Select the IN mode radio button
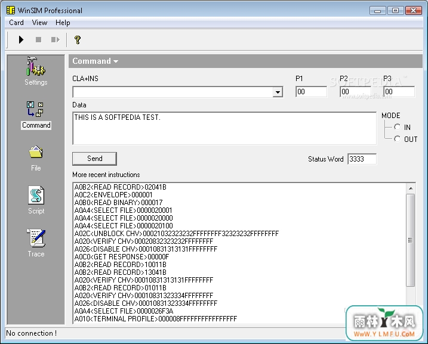428x344 pixels. [397, 127]
